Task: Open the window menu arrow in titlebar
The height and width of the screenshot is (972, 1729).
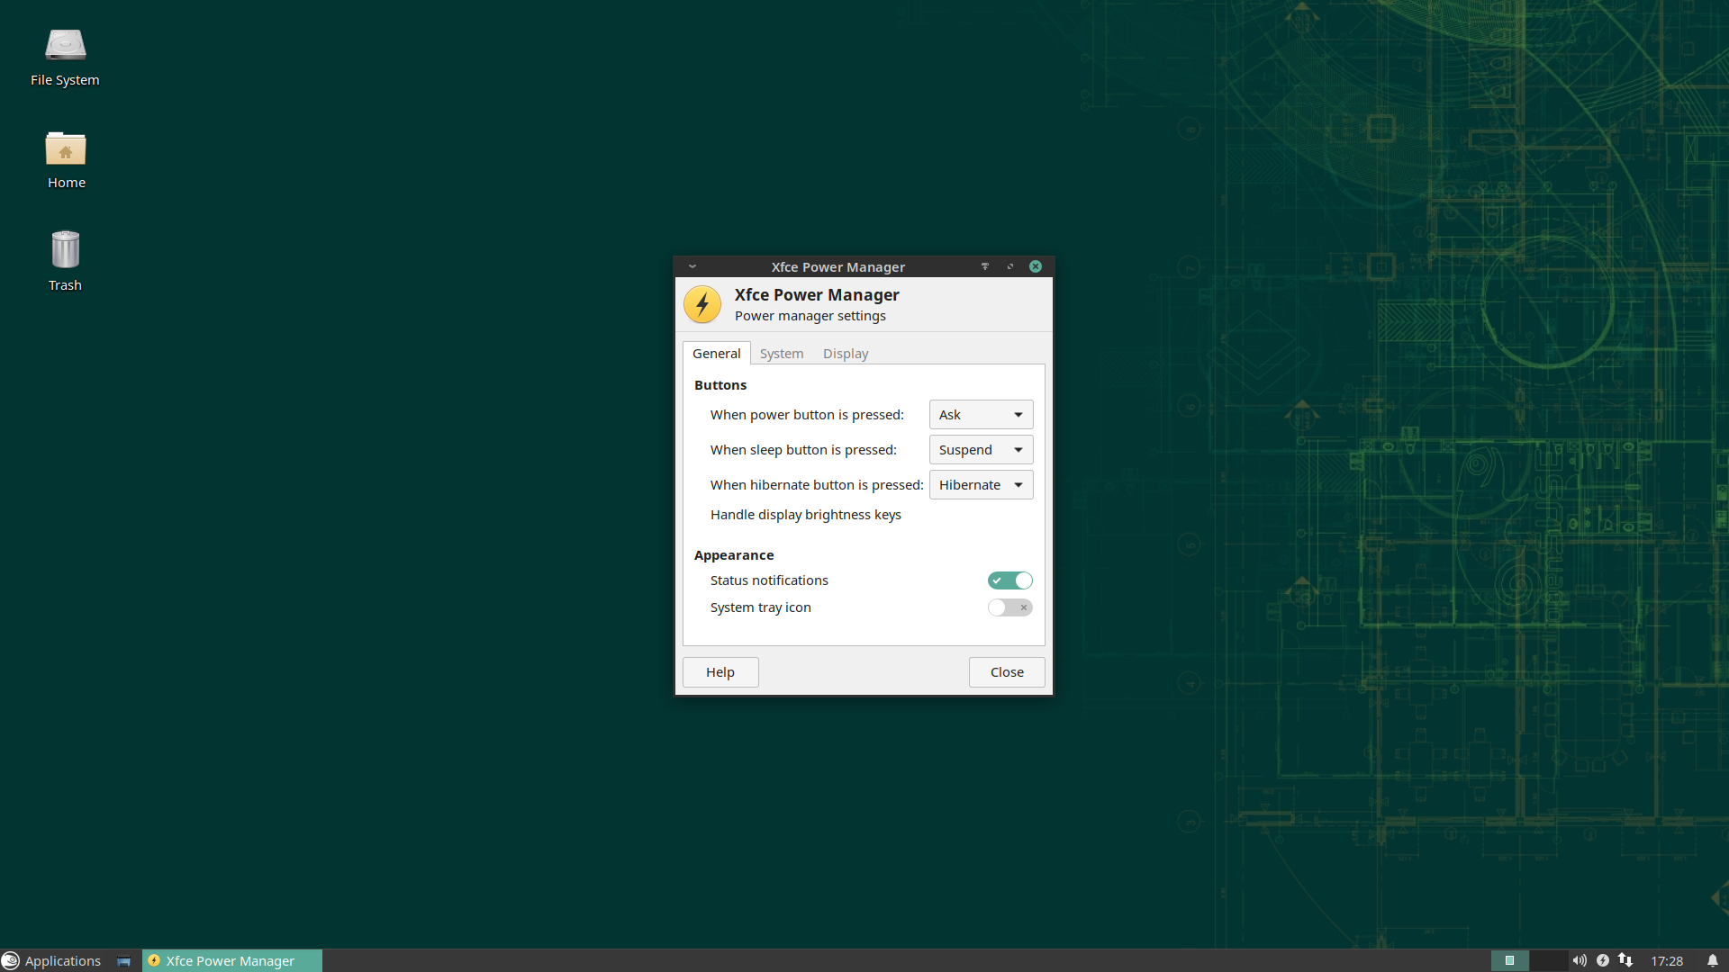Action: pos(693,266)
